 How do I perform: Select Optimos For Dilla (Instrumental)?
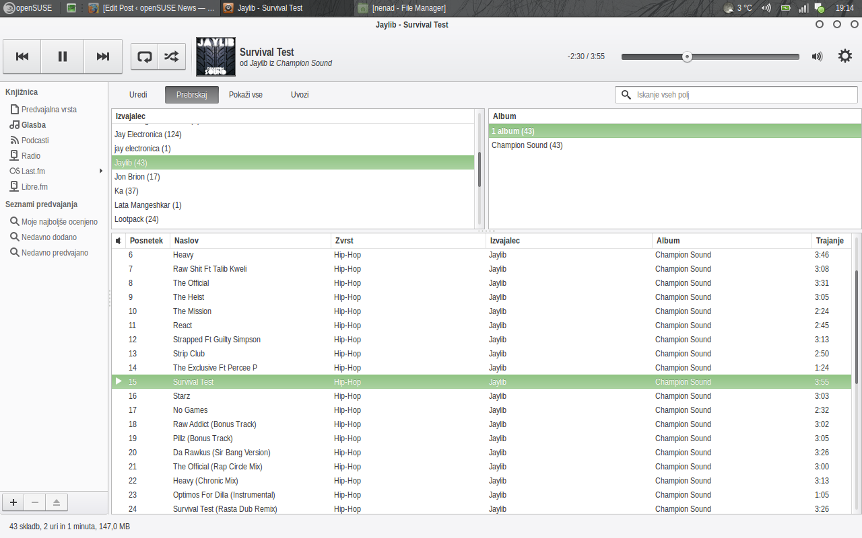(482, 495)
